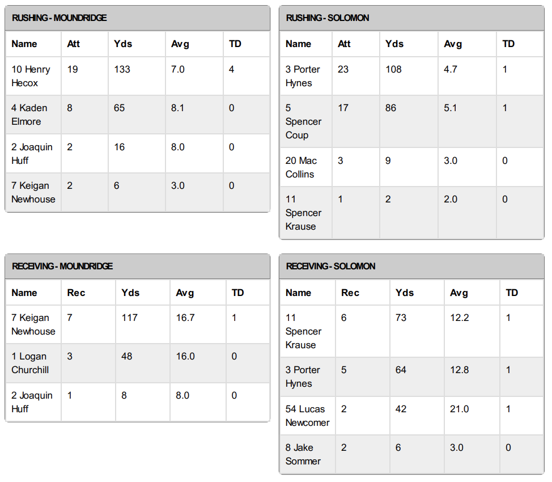
Task: Click Spencer Coup in Solomon rushing
Action: (303, 121)
